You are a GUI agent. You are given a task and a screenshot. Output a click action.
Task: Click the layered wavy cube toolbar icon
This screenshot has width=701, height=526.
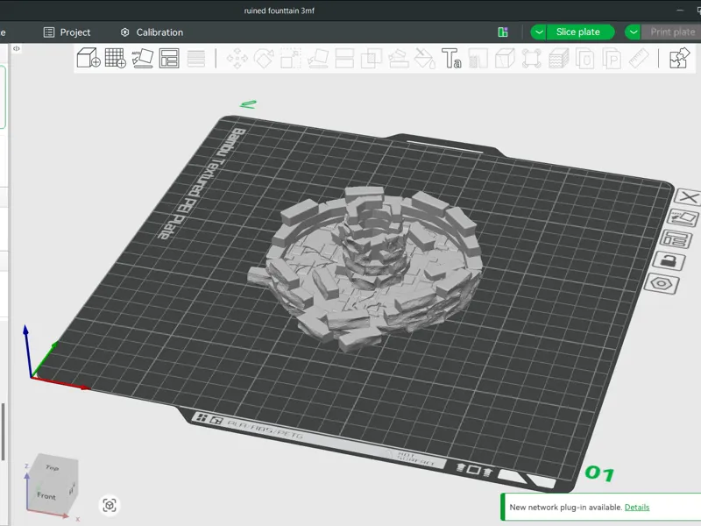click(558, 59)
